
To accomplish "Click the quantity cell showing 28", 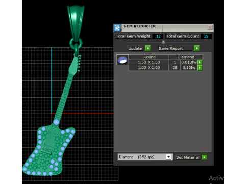I will [x=175, y=68].
